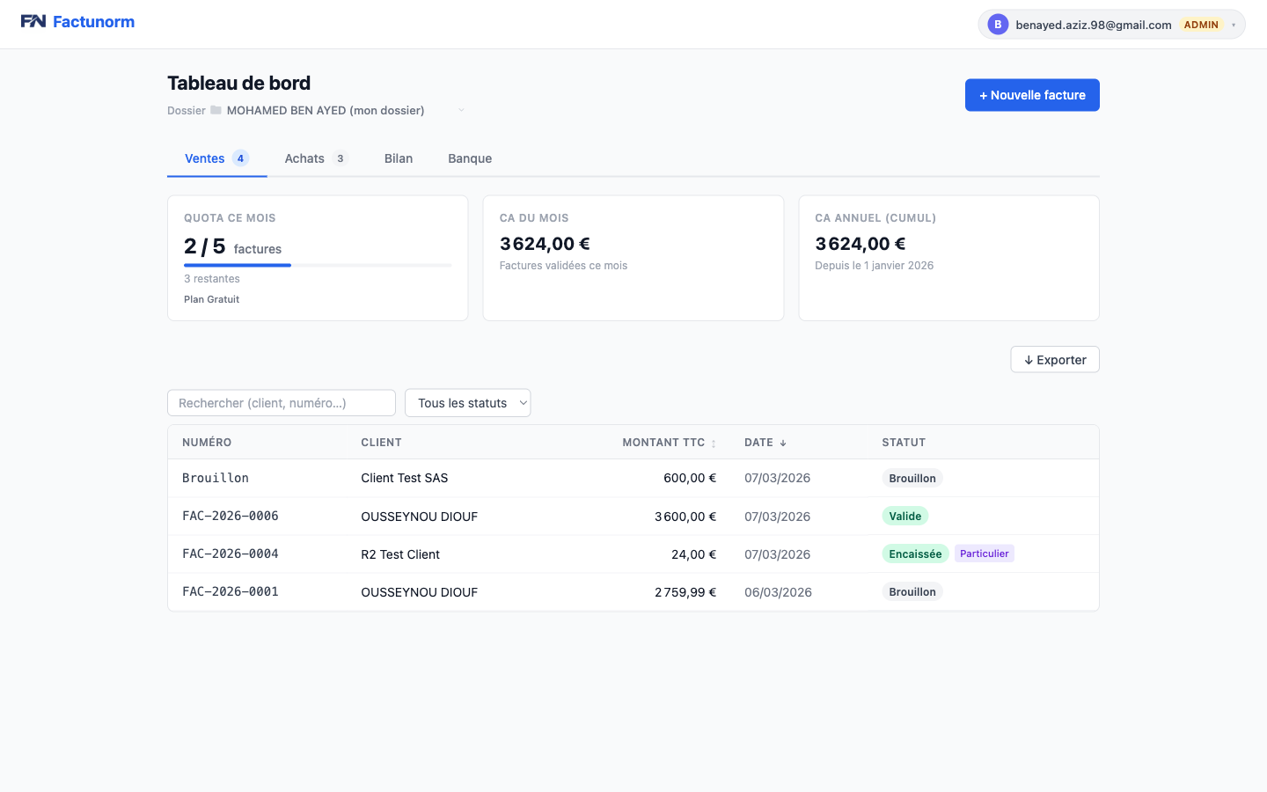
Task: Click the folder icon beside Dossier
Action: click(216, 110)
